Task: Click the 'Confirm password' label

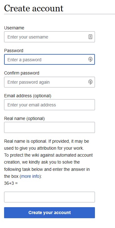Action: click(x=22, y=73)
